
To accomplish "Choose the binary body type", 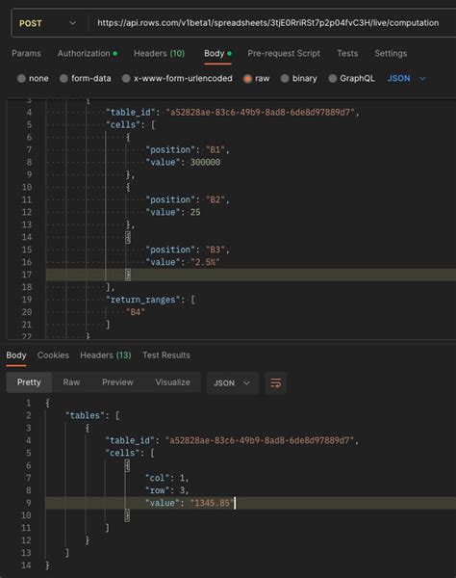I will [x=298, y=79].
